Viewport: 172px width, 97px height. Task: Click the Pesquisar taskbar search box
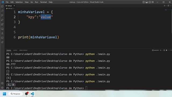pos(16,94)
